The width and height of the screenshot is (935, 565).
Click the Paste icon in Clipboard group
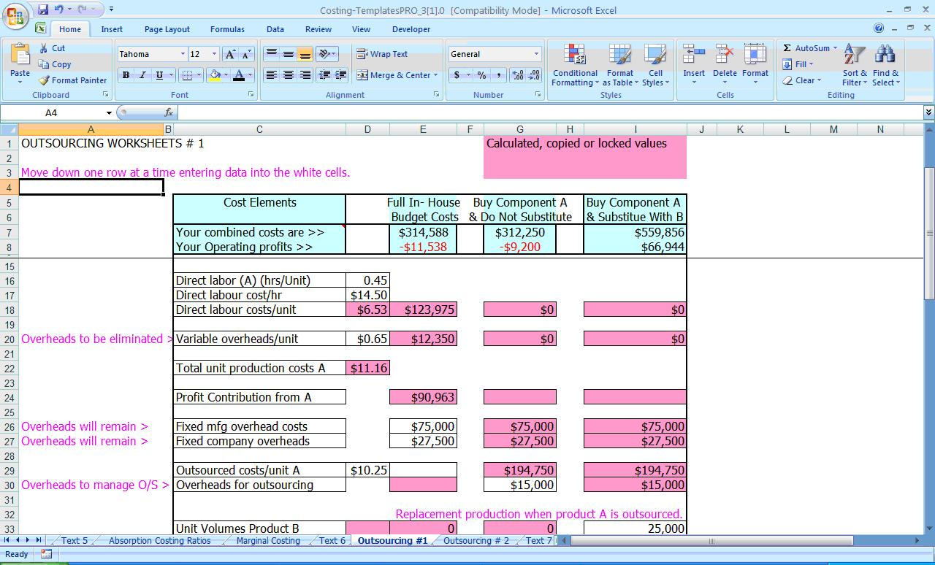click(20, 55)
